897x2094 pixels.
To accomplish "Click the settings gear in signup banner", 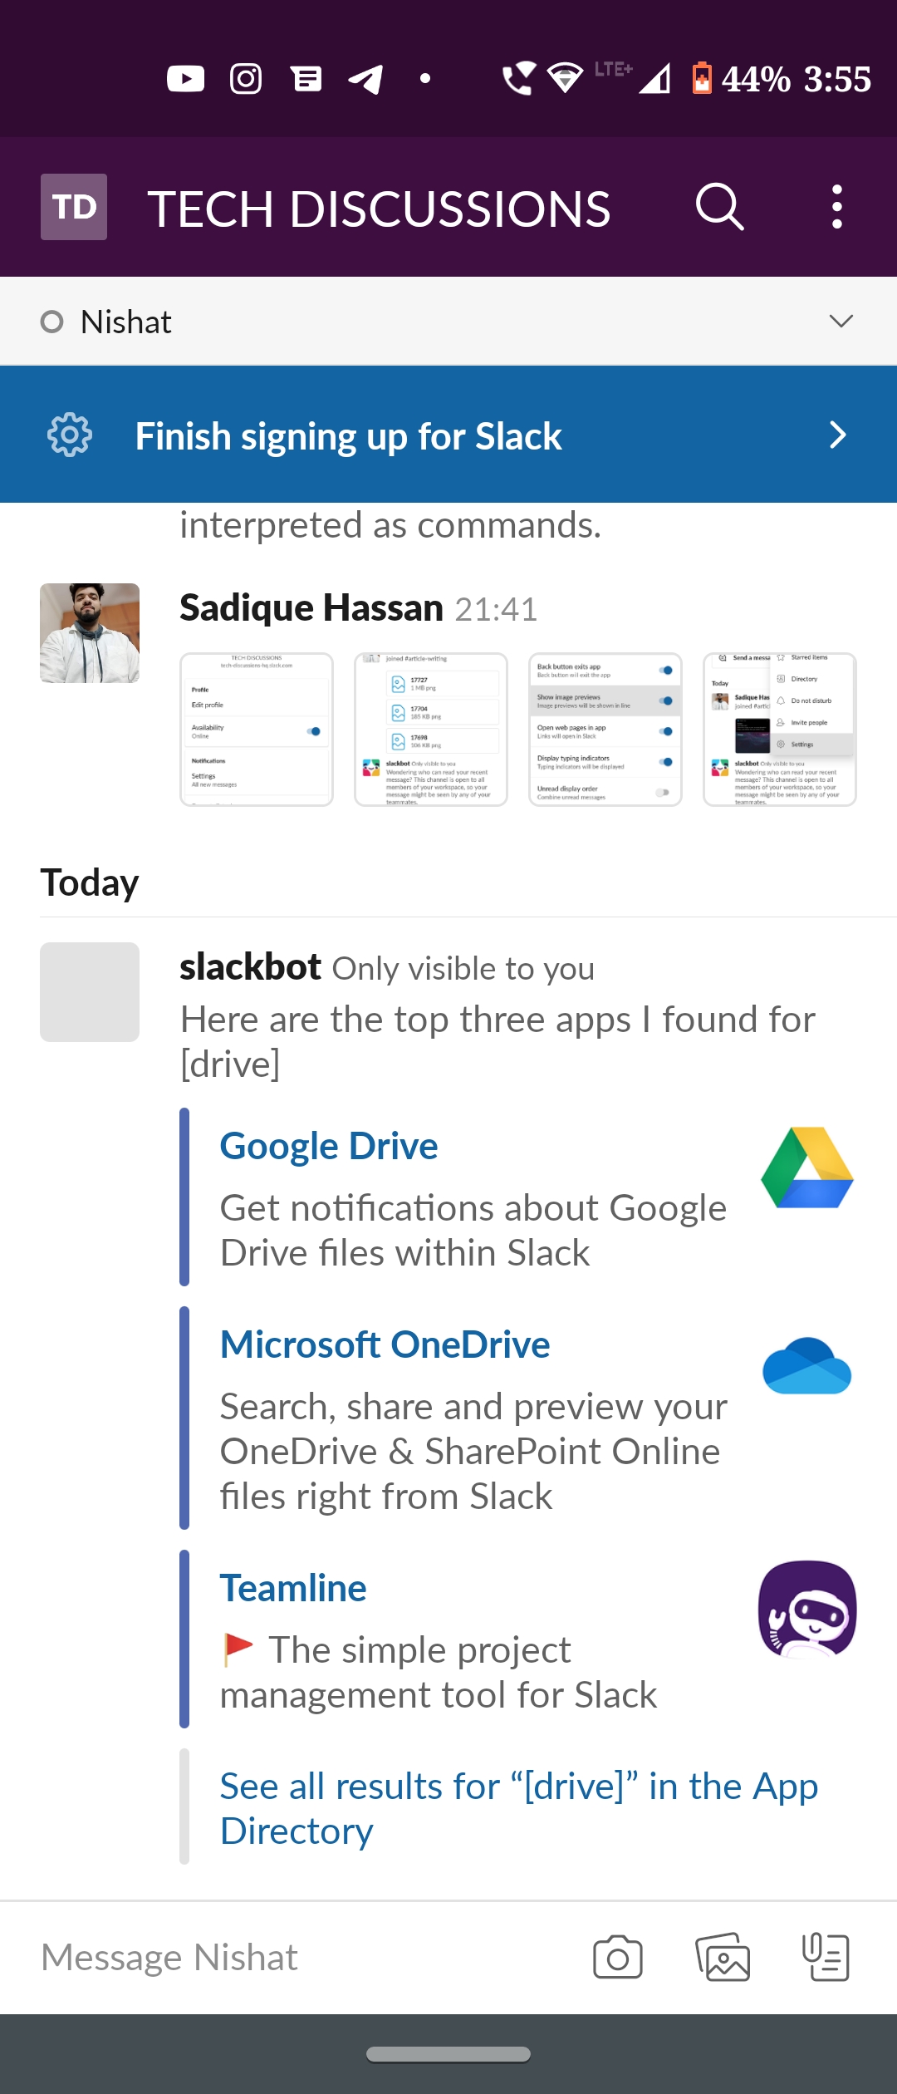I will [x=70, y=435].
